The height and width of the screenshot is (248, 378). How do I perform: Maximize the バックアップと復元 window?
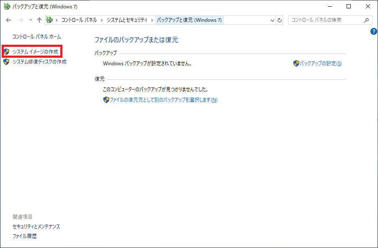pyautogui.click(x=349, y=7)
